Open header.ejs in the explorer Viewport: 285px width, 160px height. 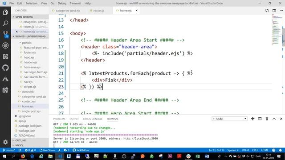click(30, 62)
